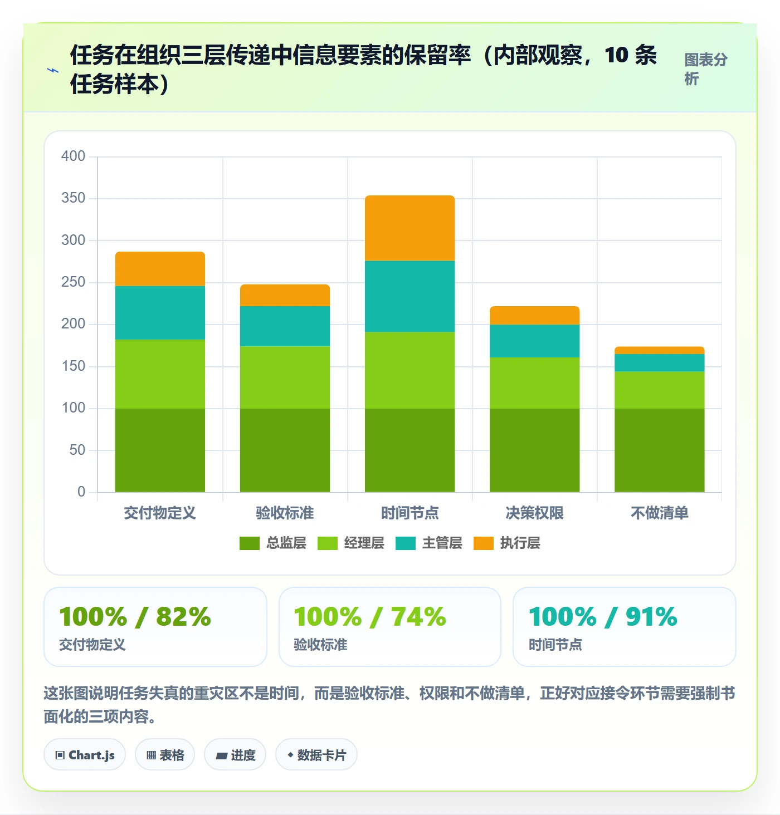
Task: Toggle the 经理层 legend item
Action: [x=351, y=543]
